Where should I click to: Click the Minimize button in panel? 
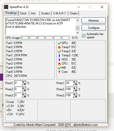point(94,21)
